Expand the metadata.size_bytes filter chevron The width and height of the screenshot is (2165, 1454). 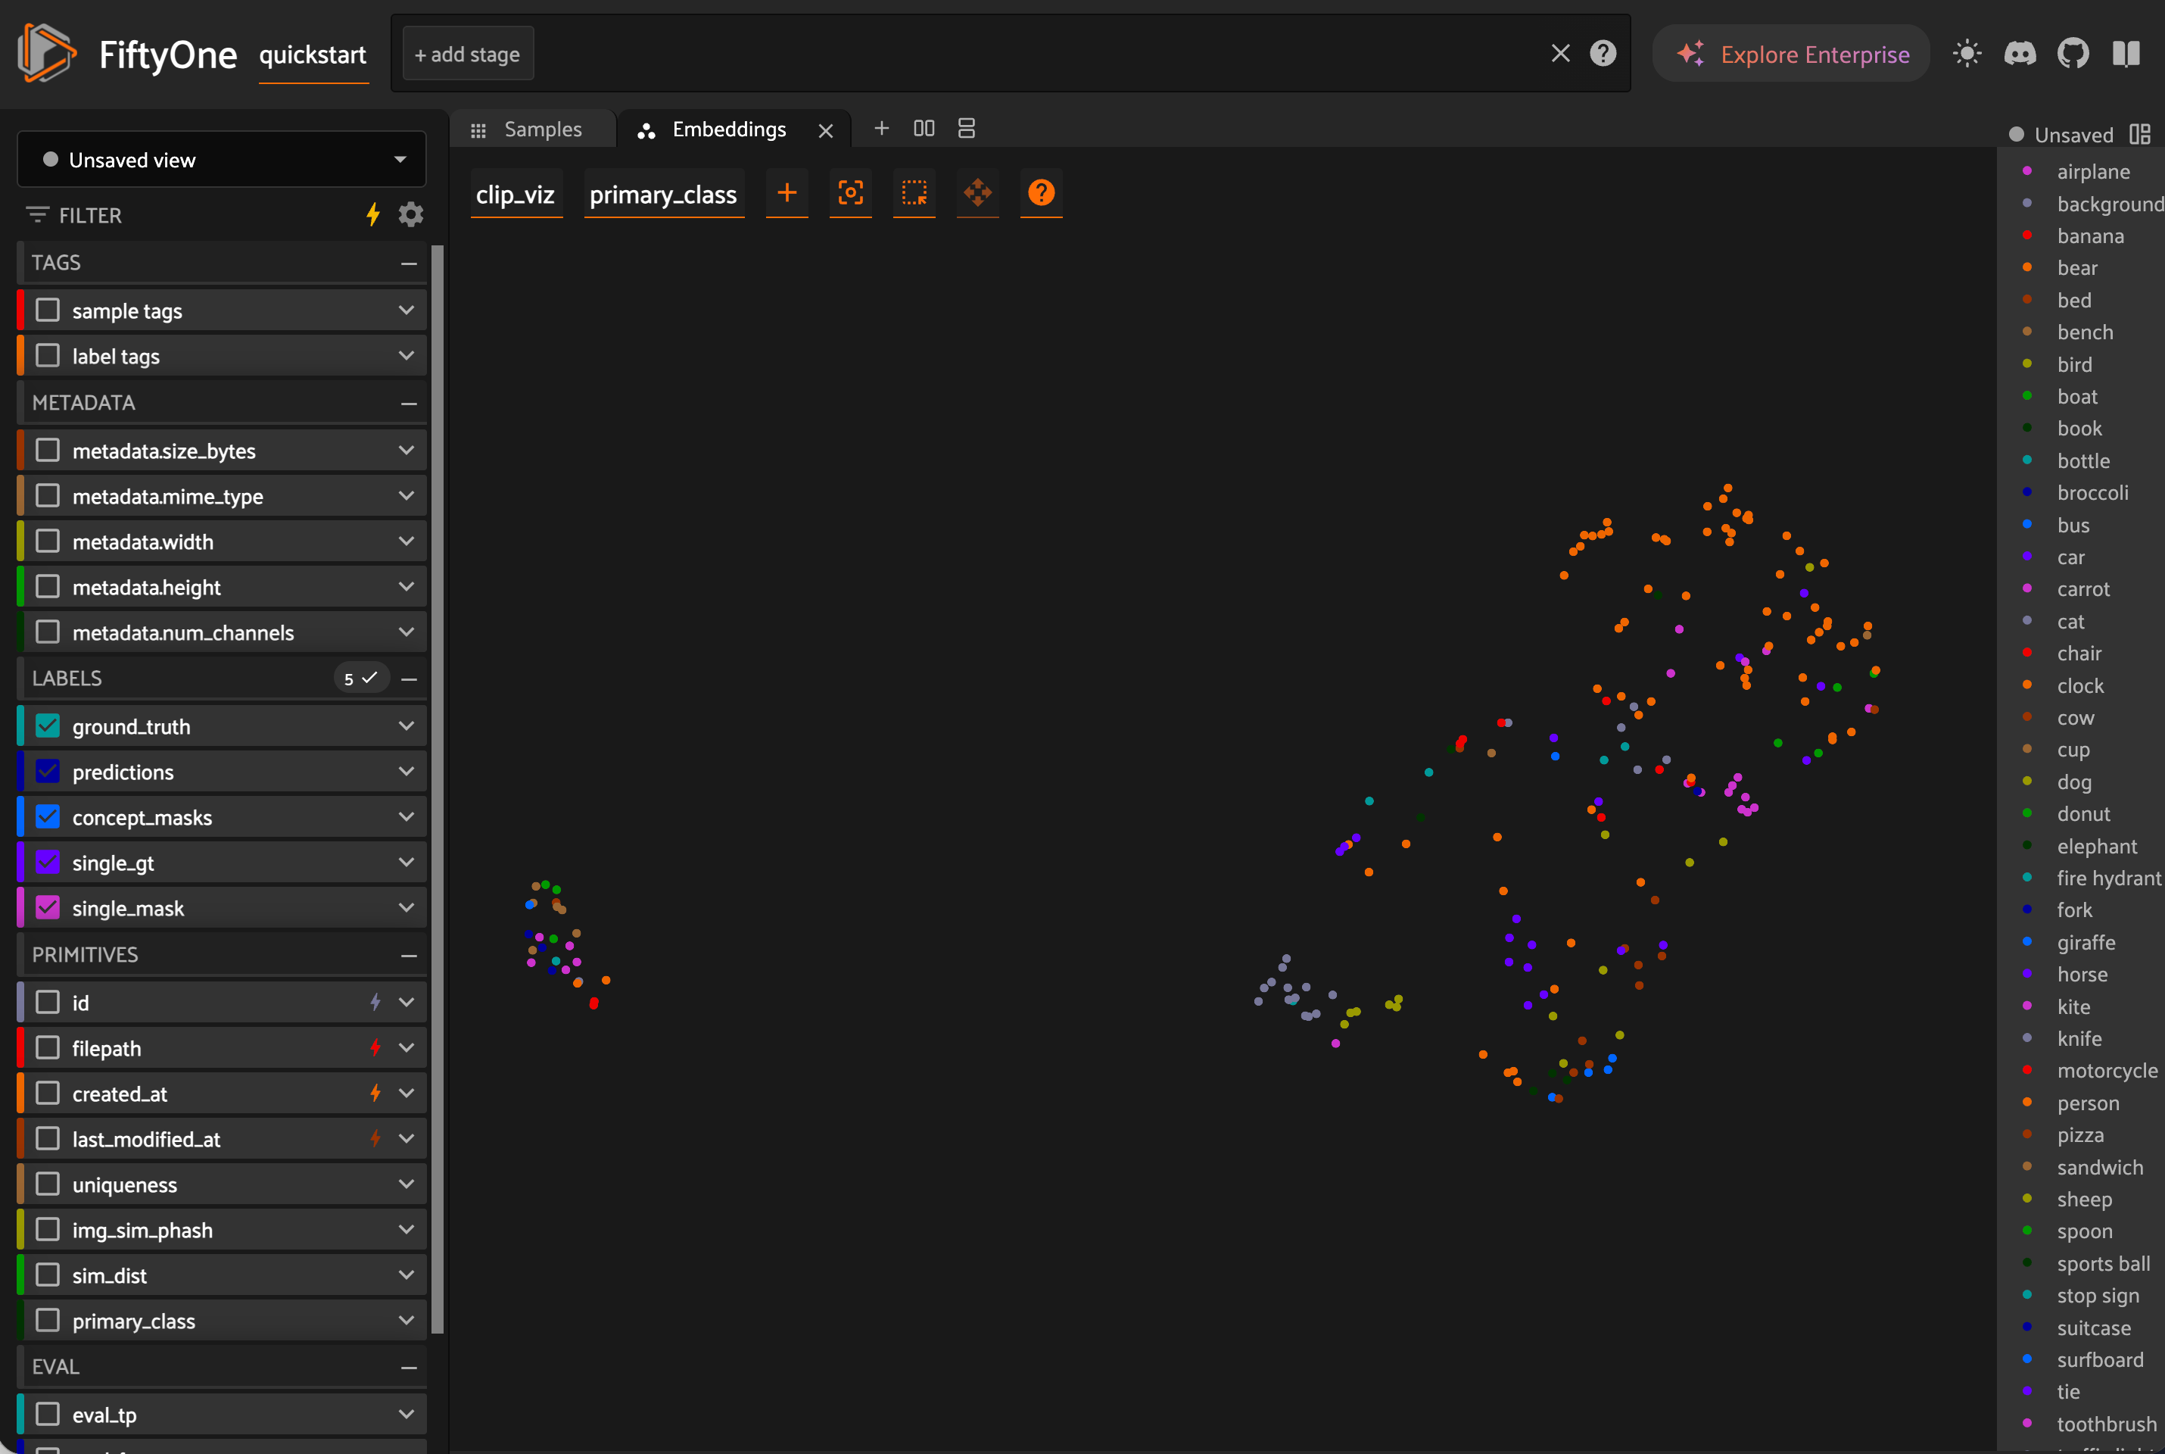(x=406, y=451)
